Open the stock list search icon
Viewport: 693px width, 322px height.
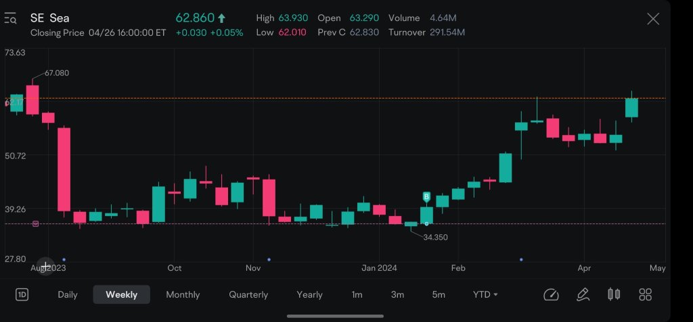pyautogui.click(x=10, y=19)
